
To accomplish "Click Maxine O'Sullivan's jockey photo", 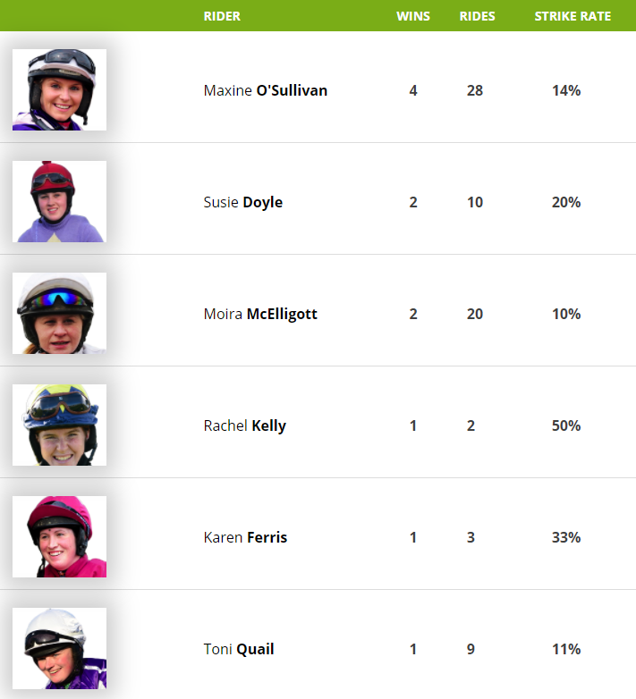I will pyautogui.click(x=59, y=90).
